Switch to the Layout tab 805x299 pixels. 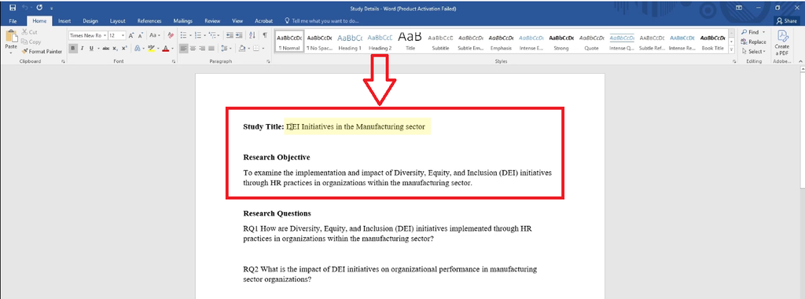pos(118,21)
